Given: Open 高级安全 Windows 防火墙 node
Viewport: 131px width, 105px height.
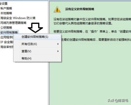Looking at the screenshot, I should pos(18,18).
